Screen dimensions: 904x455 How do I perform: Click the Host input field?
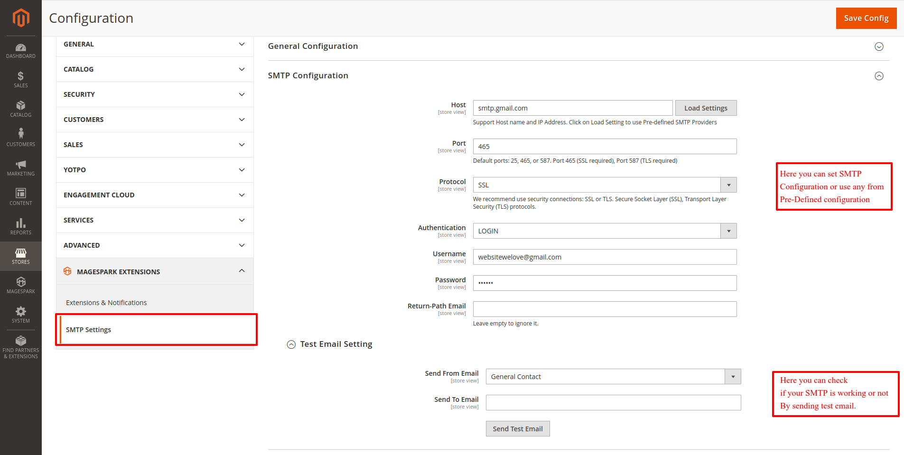pos(573,108)
